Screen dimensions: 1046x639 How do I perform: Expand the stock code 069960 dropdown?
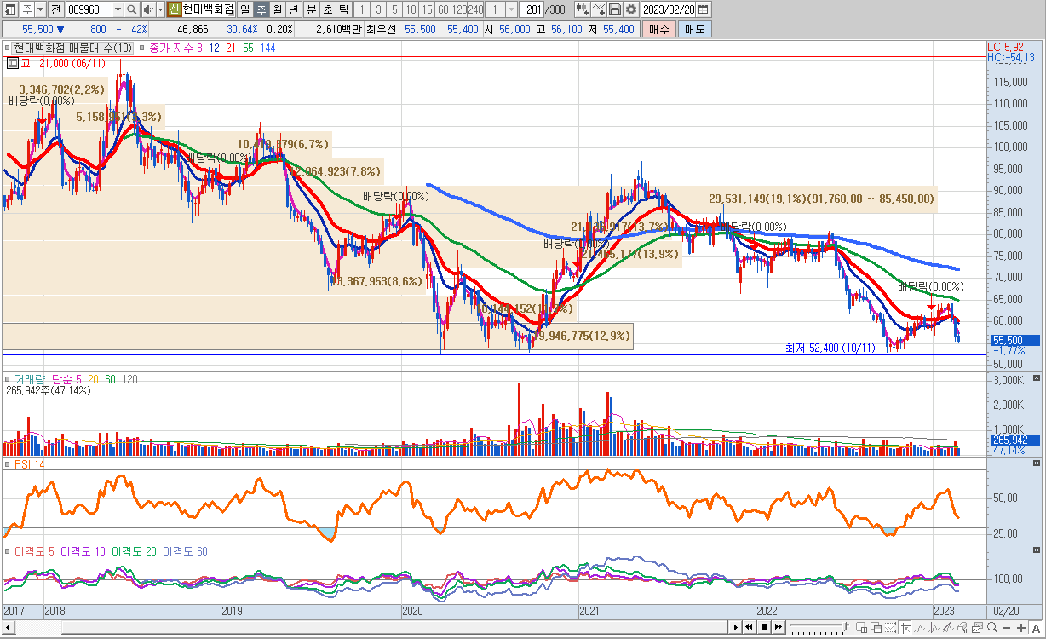coord(117,9)
